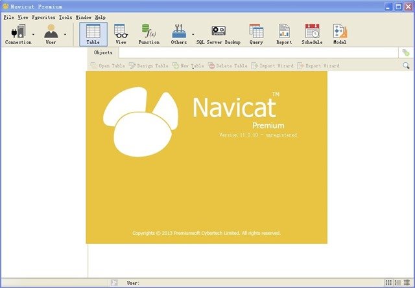Click the Open Table button
The image size is (415, 288).
tap(108, 66)
